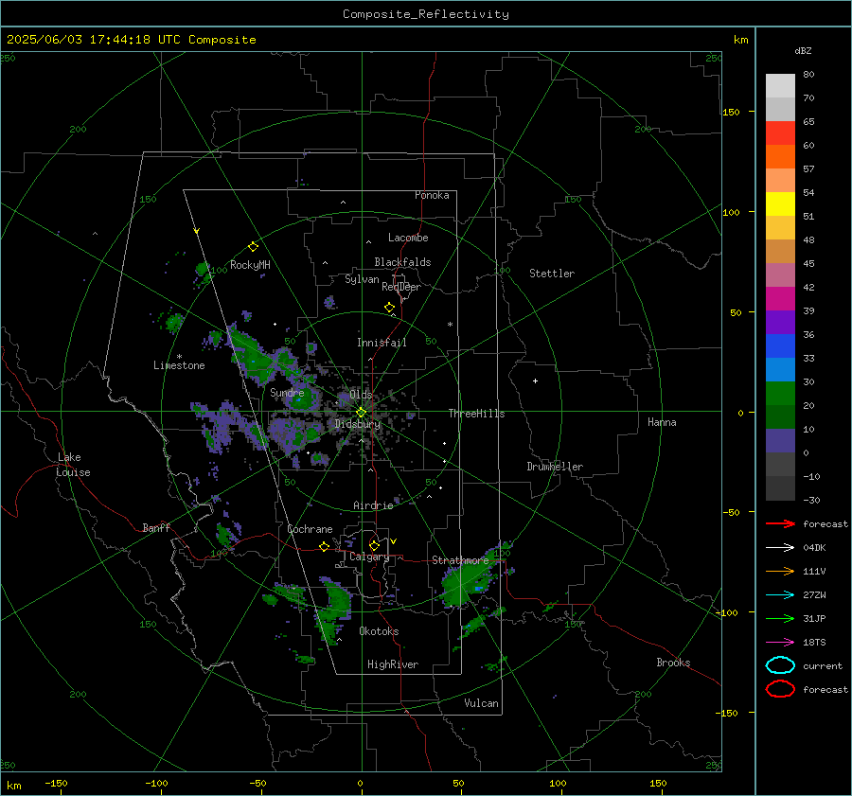Click the Ponoka label
Image resolution: width=852 pixels, height=796 pixels.
(x=432, y=195)
